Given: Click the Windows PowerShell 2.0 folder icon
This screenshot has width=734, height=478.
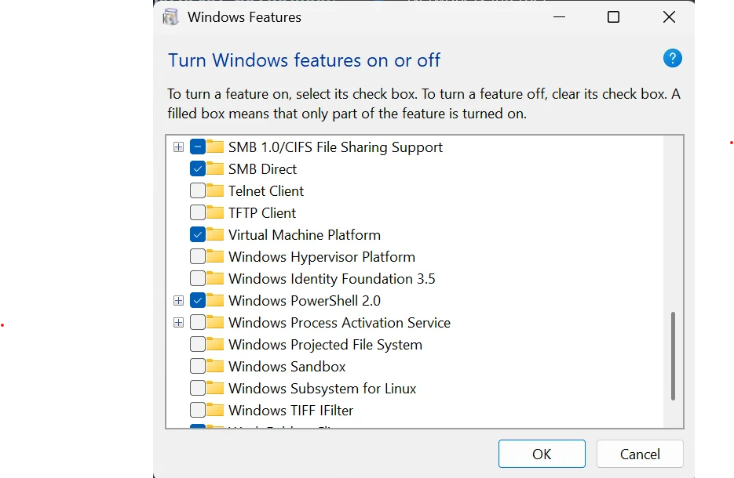Looking at the screenshot, I should 215,300.
